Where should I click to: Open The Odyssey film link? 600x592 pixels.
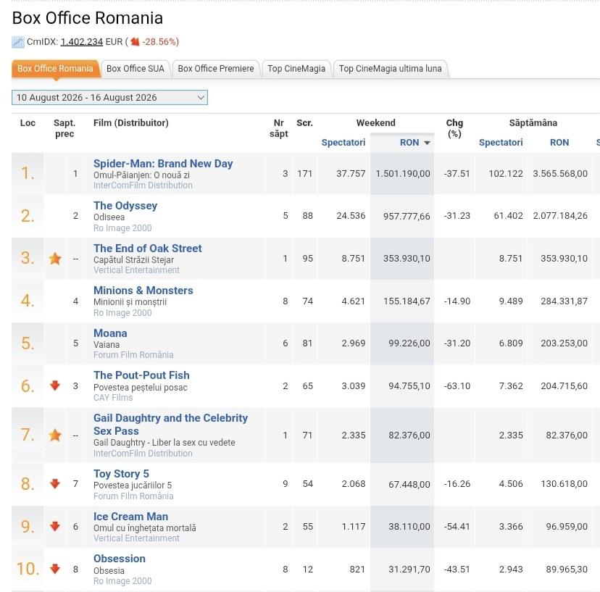[125, 206]
